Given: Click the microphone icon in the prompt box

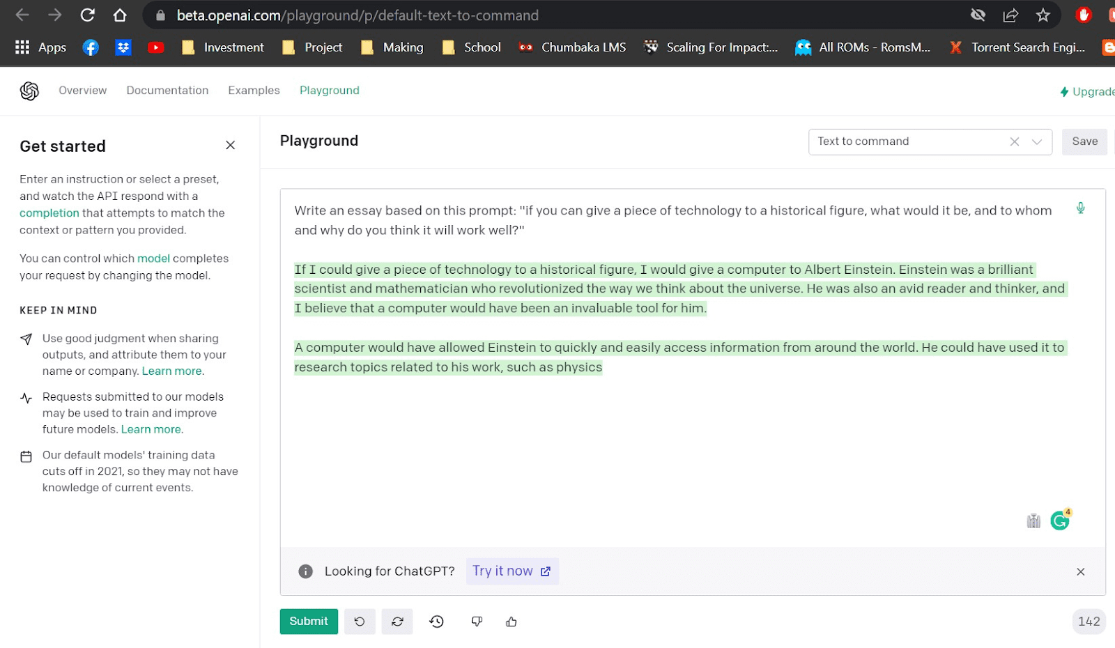Looking at the screenshot, I should pos(1080,208).
